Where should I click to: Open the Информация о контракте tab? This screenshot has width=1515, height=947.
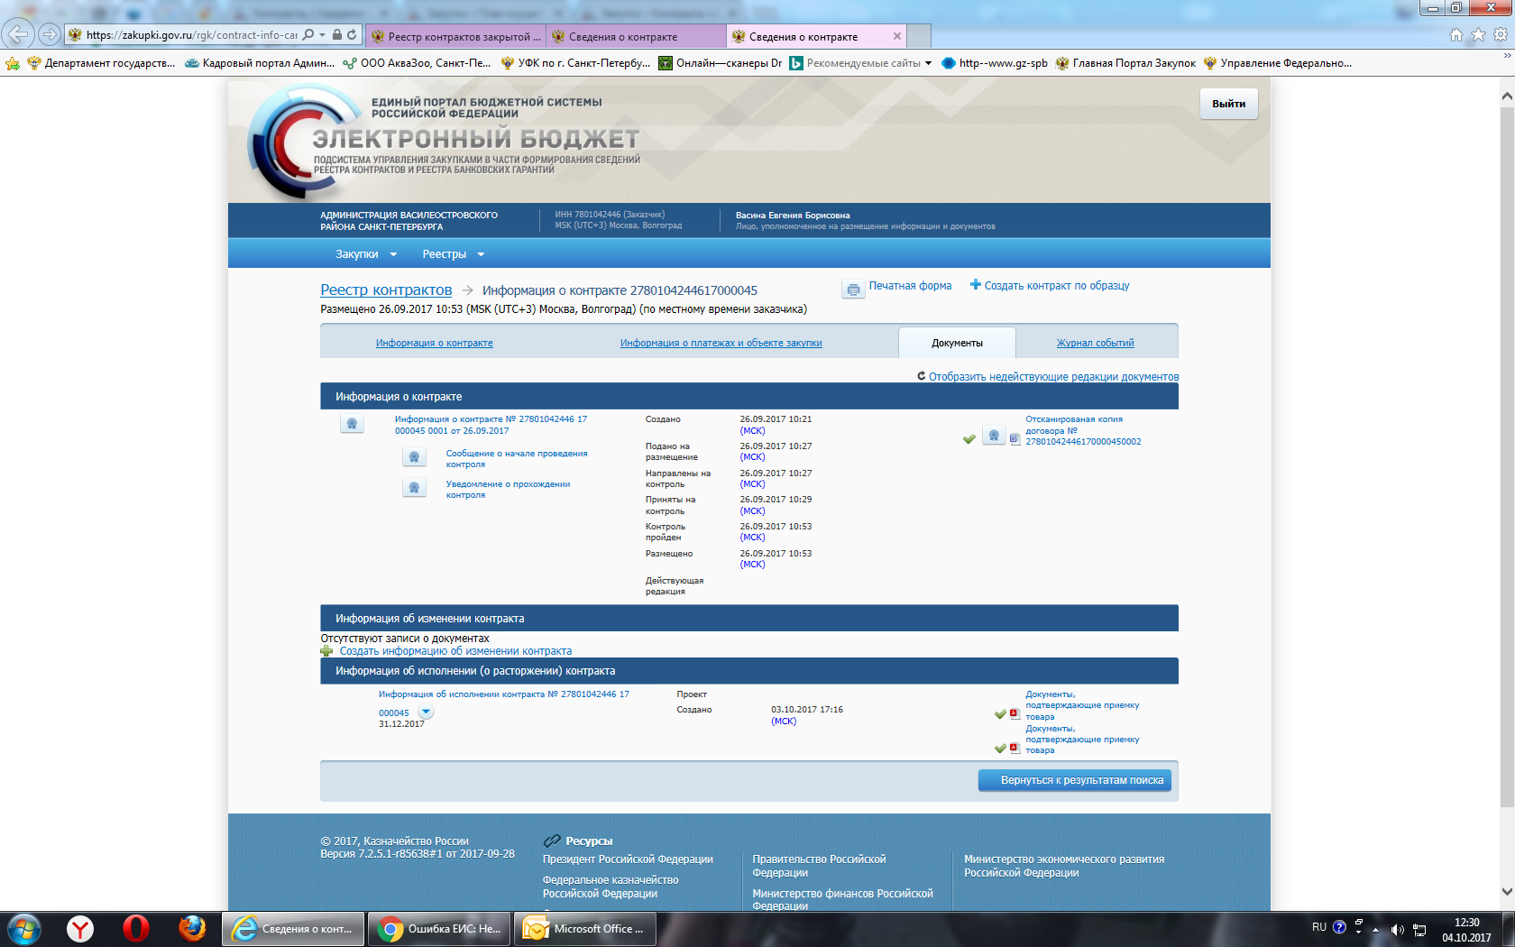pos(435,343)
